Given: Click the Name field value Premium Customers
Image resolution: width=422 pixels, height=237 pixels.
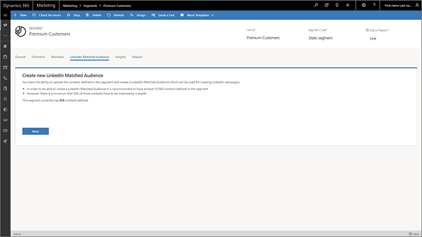Looking at the screenshot, I should tap(263, 37).
